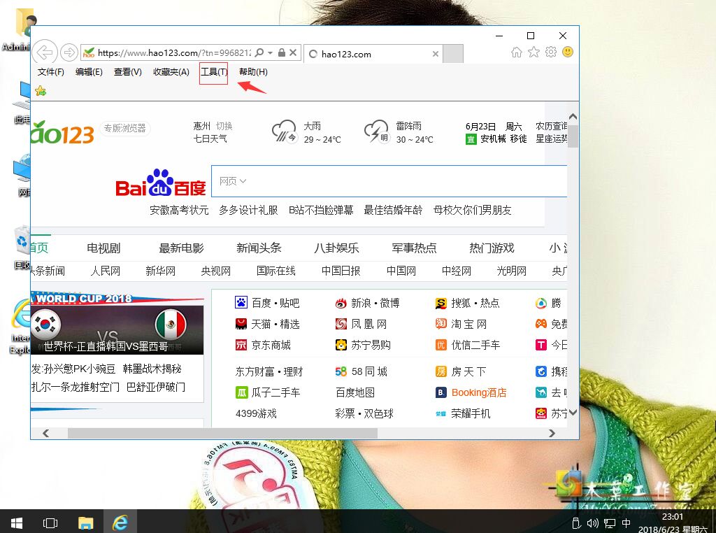
Task: Click the vertical scrollbar up arrow
Action: click(573, 117)
